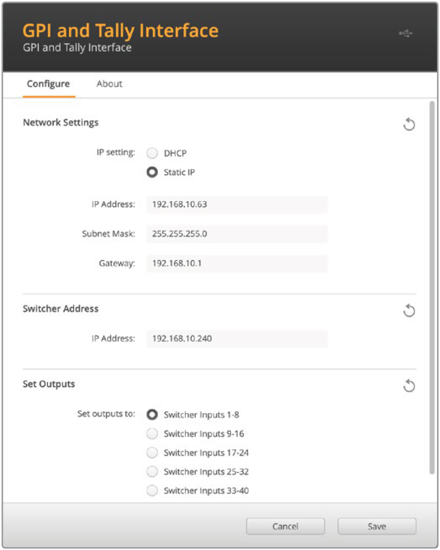440x550 pixels.
Task: Click the vertical scrollbar on the right
Action: (432, 287)
